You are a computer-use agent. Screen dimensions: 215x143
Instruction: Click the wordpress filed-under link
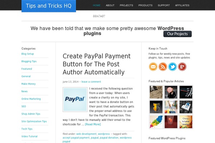pos(104,134)
